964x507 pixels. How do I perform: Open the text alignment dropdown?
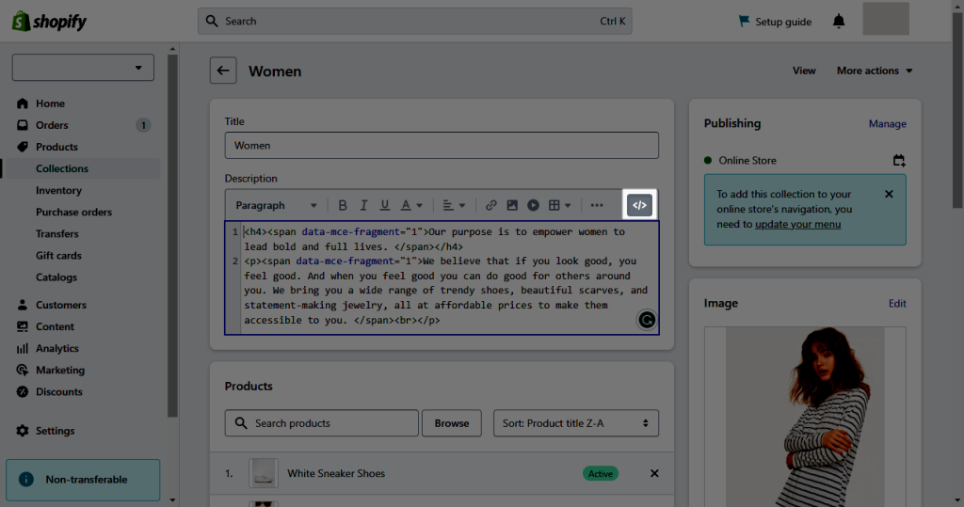point(454,205)
